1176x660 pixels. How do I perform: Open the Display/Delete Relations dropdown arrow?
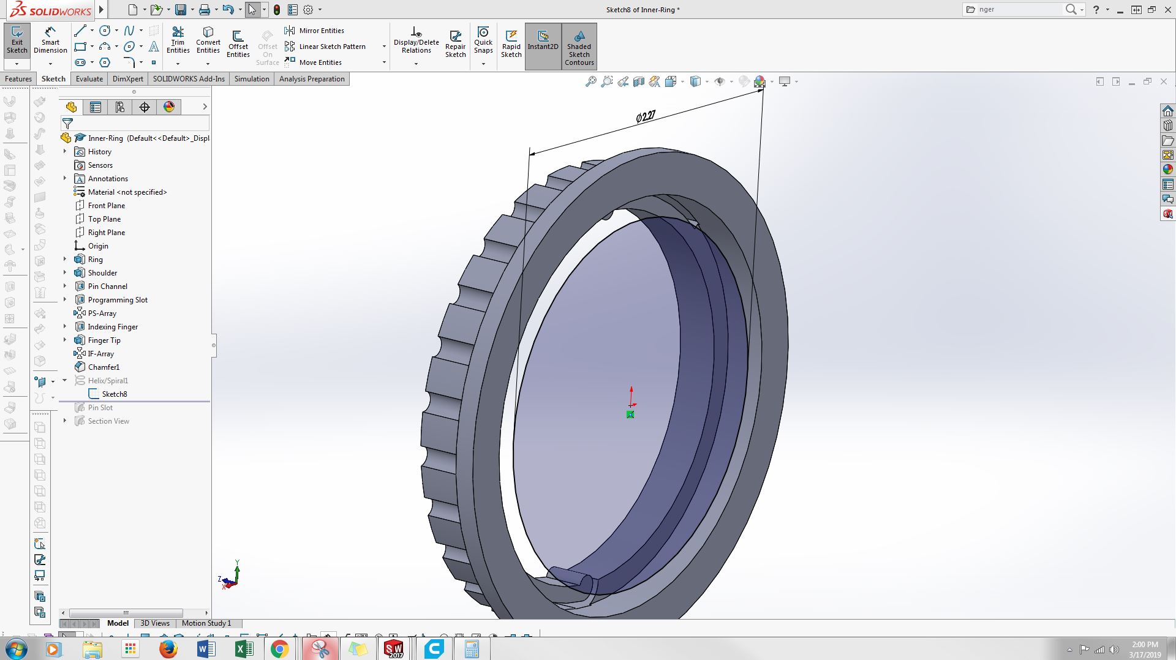[416, 64]
